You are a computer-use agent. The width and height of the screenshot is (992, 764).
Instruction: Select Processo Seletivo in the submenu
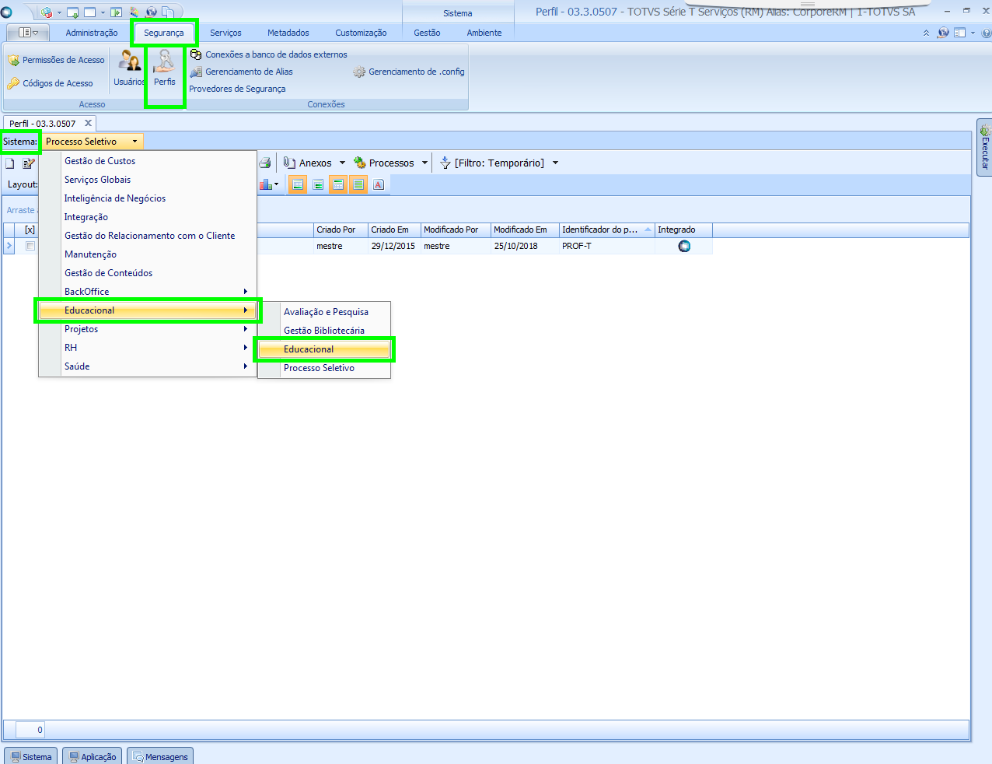[324, 368]
